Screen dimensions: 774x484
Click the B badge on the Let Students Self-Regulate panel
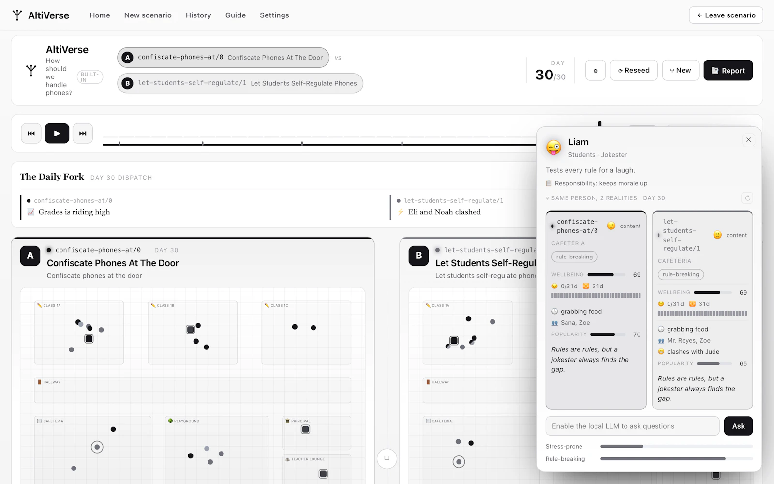click(x=418, y=256)
